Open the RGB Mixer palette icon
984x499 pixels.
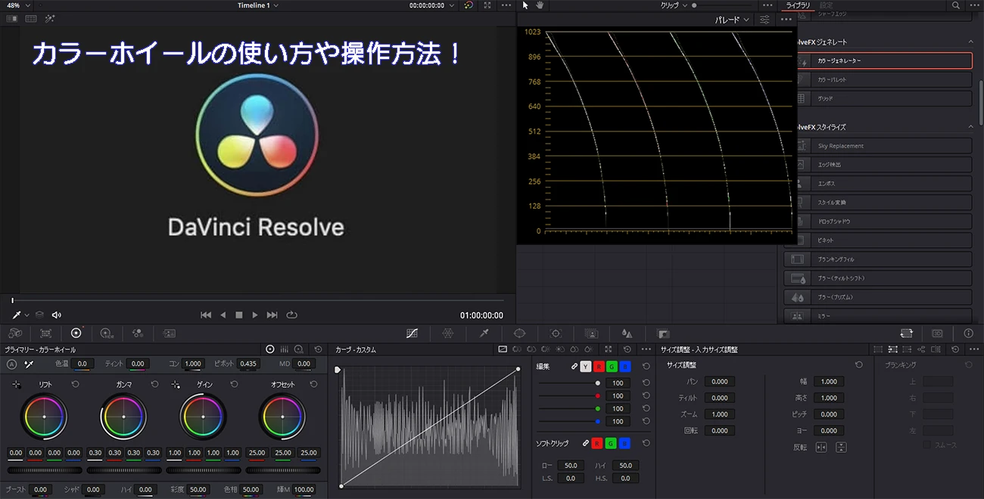coord(138,333)
